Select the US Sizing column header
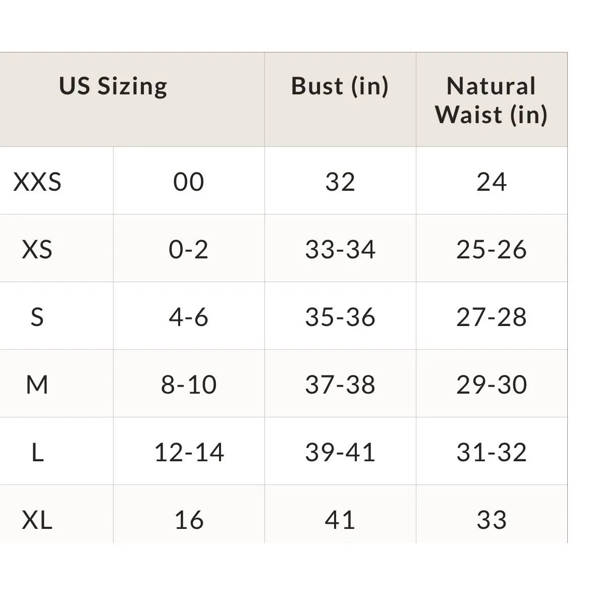 [x=113, y=86]
